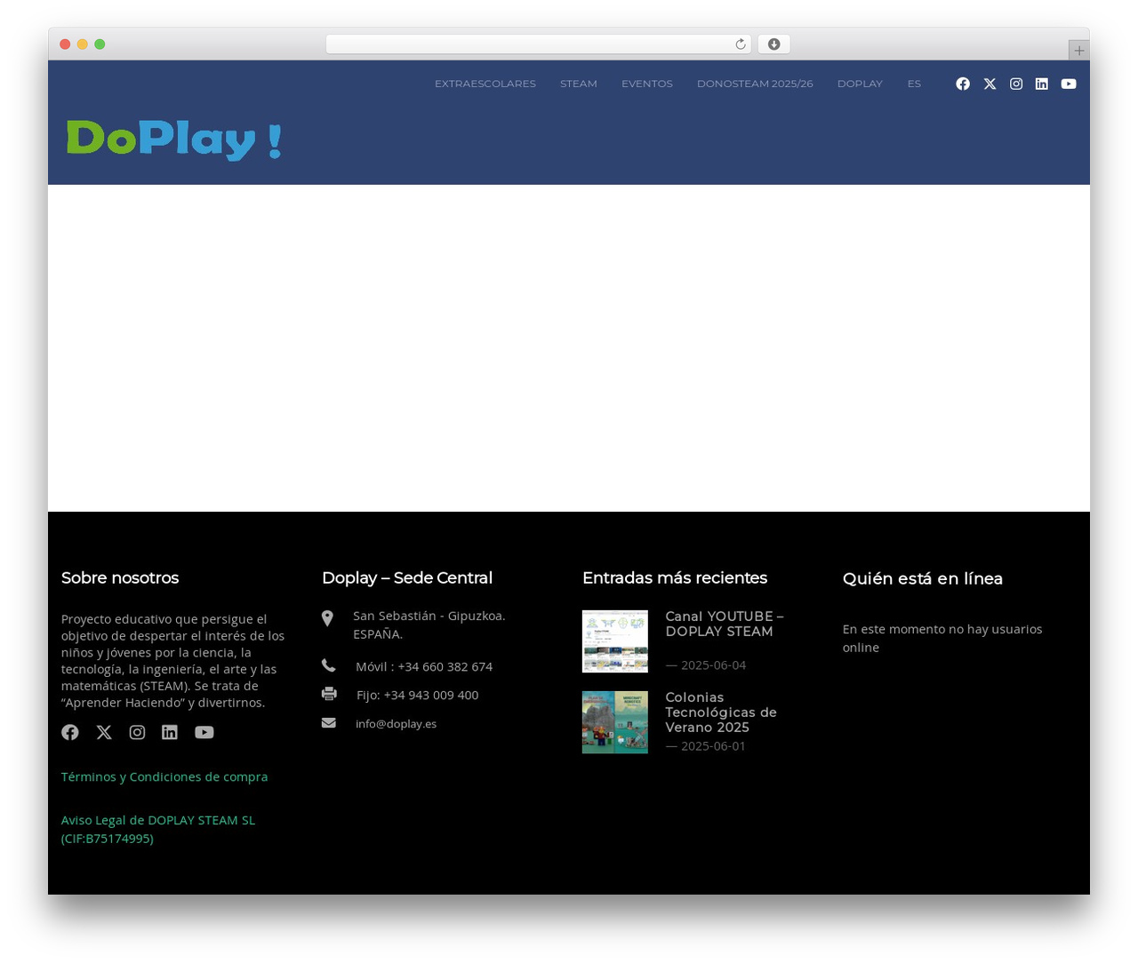
Task: Open Términos y Condiciones de compra link
Action: [164, 776]
